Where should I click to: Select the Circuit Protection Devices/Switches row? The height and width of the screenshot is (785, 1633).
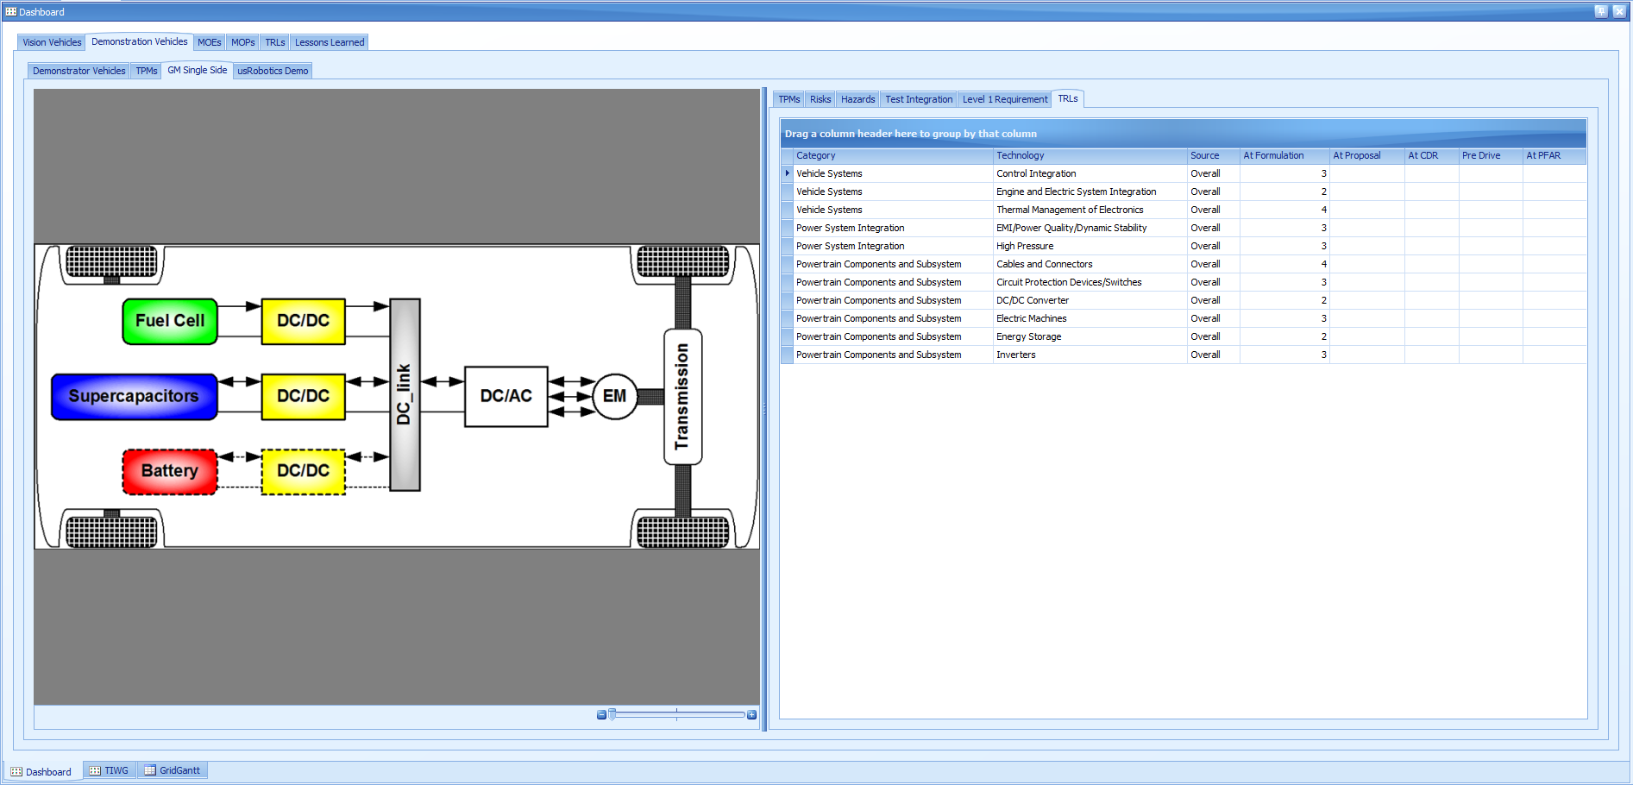[1184, 282]
